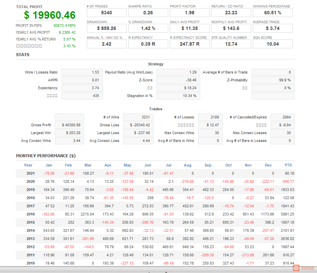This screenshot has height=273, width=317.
Task: Click the splitter down arrow at bottom
Action: 166,272
